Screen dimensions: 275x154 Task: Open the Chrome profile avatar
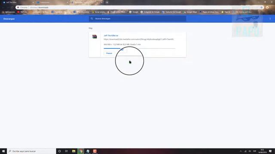pyautogui.click(x=267, y=8)
